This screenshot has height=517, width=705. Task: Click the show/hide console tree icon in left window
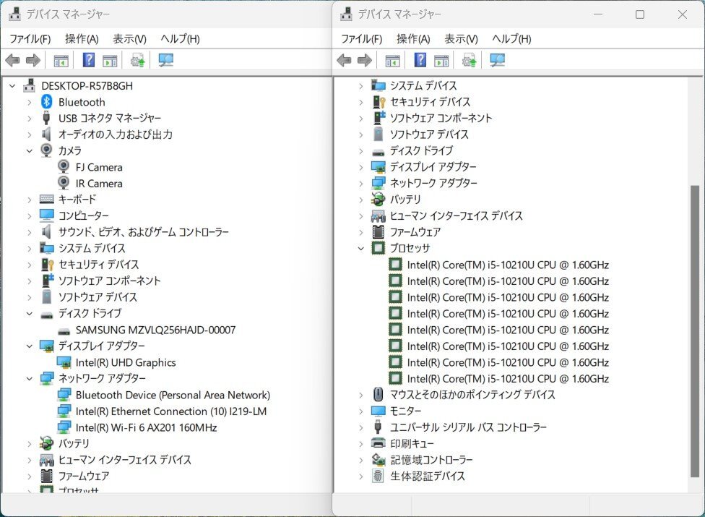pos(61,61)
